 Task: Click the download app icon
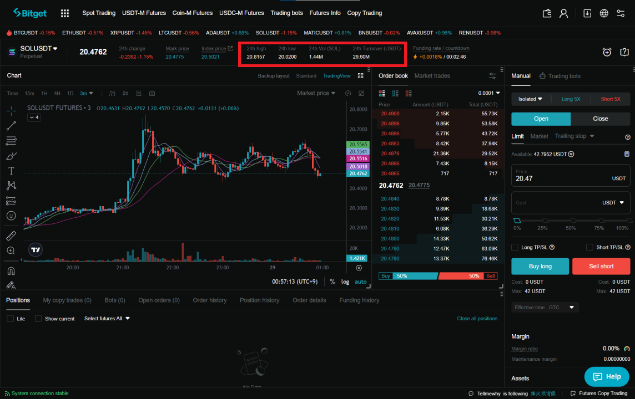587,13
